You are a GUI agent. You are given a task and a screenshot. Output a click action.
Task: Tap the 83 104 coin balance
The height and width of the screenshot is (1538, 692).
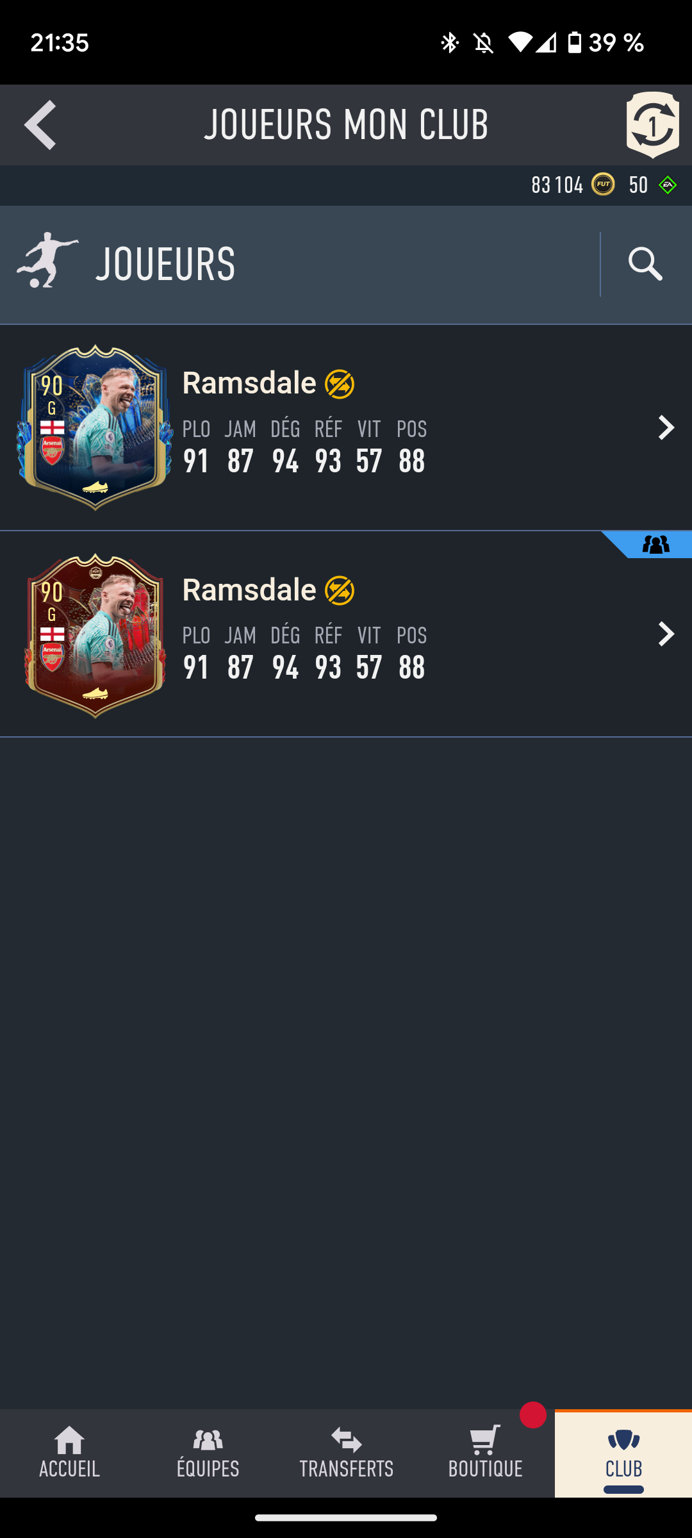click(x=557, y=185)
